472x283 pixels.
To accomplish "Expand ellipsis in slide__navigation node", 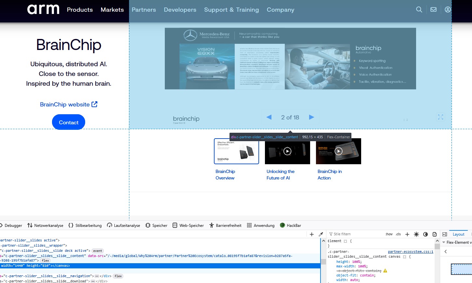I will 97,276.
